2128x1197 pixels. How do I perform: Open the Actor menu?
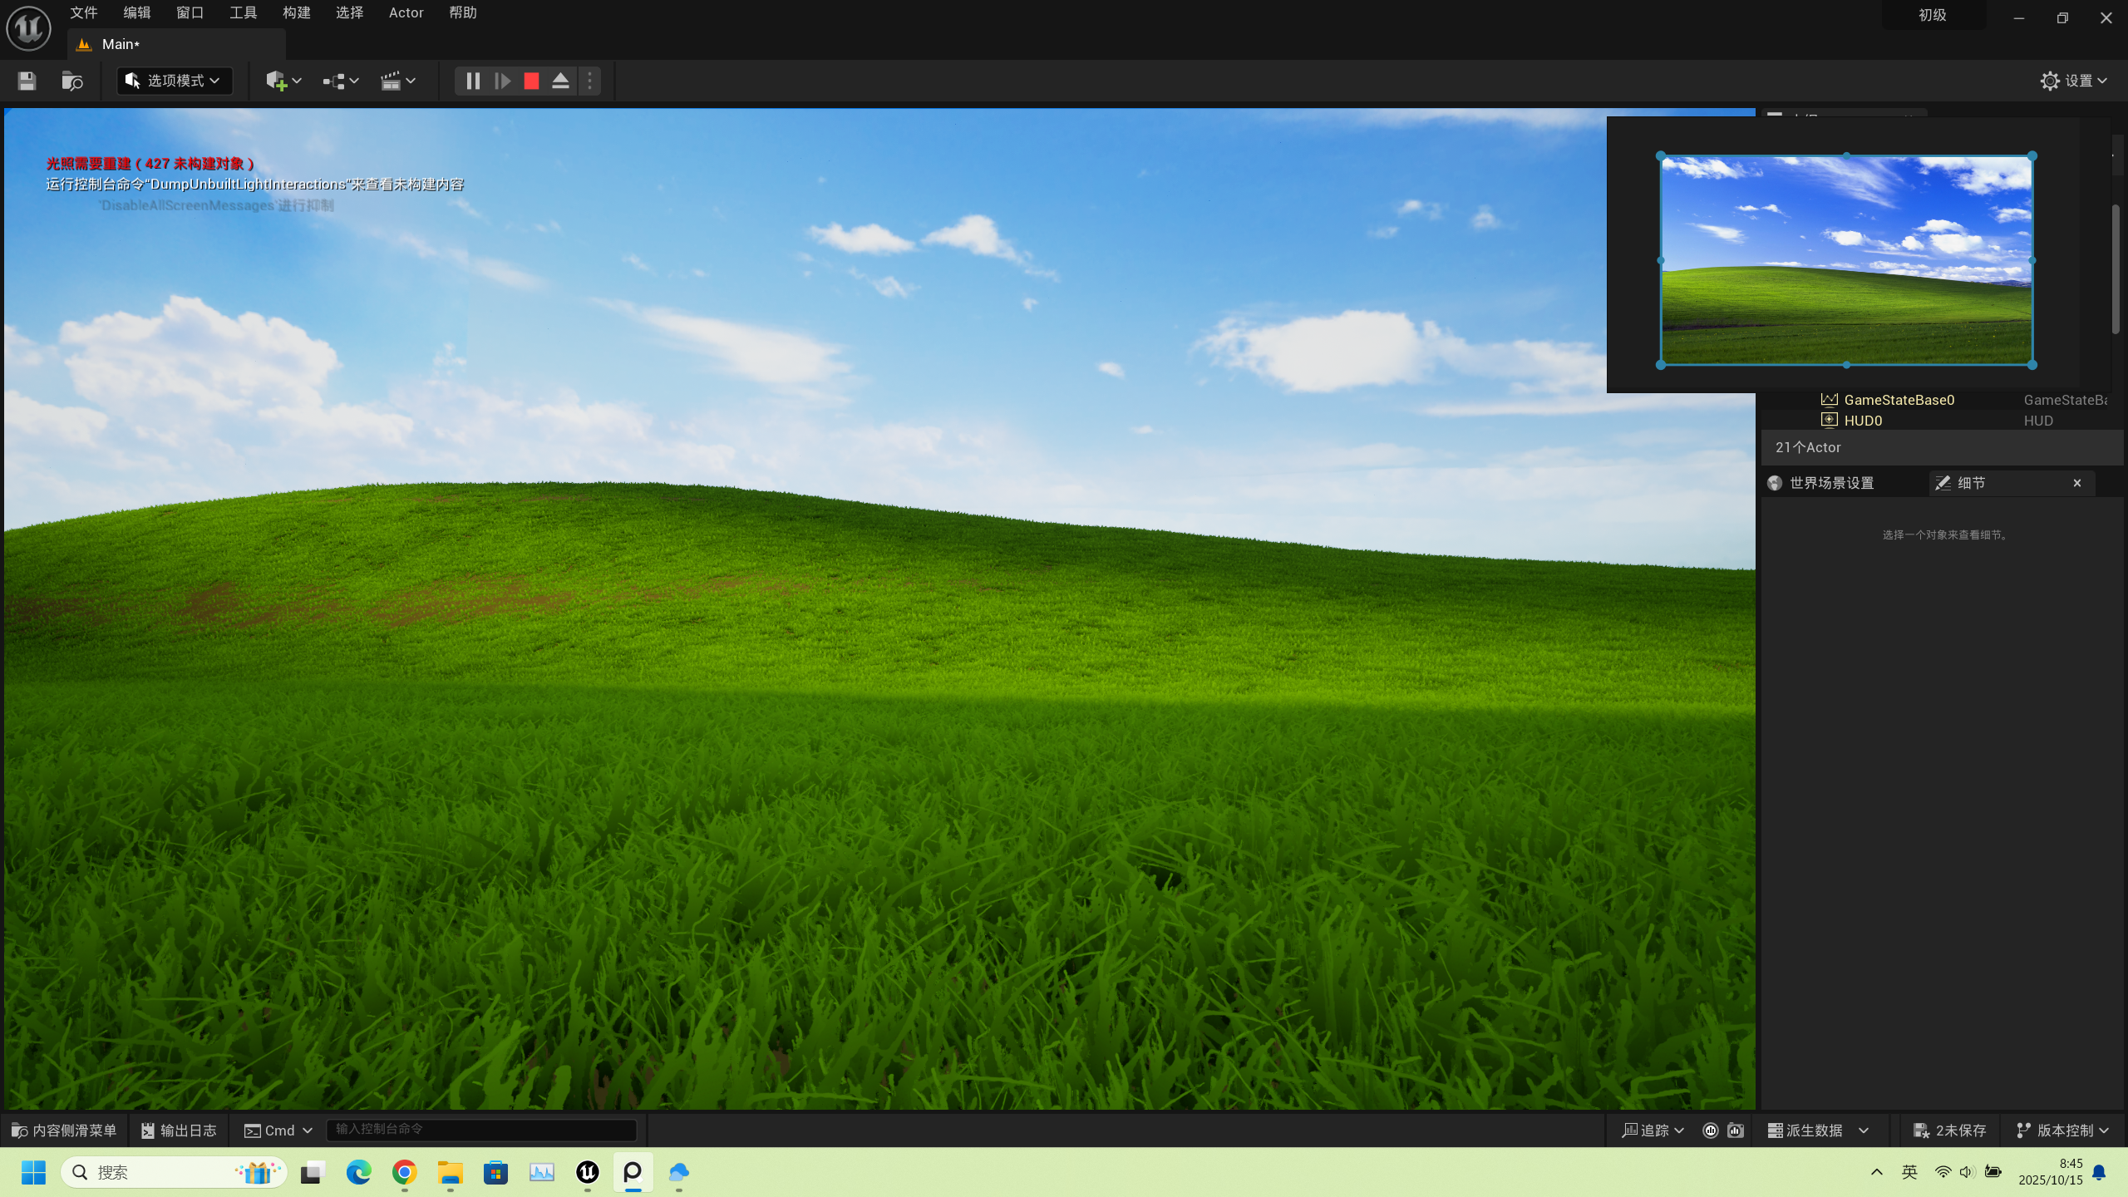point(406,12)
